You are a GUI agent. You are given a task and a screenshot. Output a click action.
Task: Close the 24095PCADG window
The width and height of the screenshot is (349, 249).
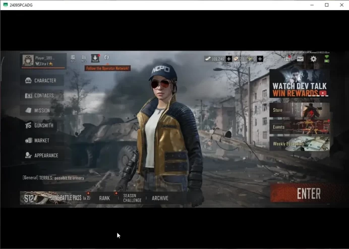341,5
